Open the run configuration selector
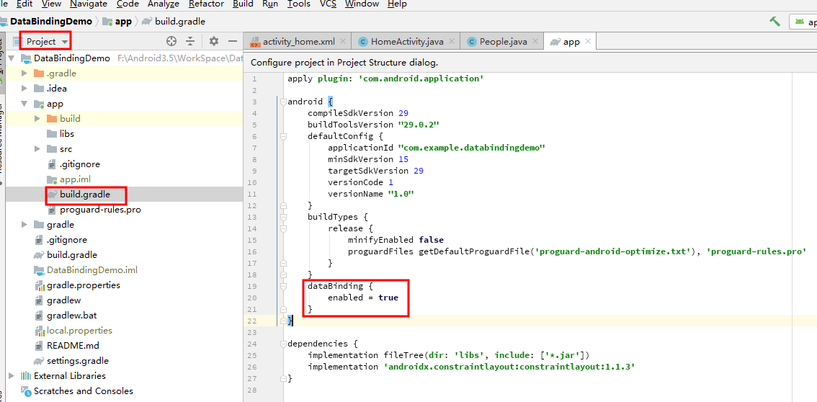This screenshot has height=402, width=817. coord(803,22)
